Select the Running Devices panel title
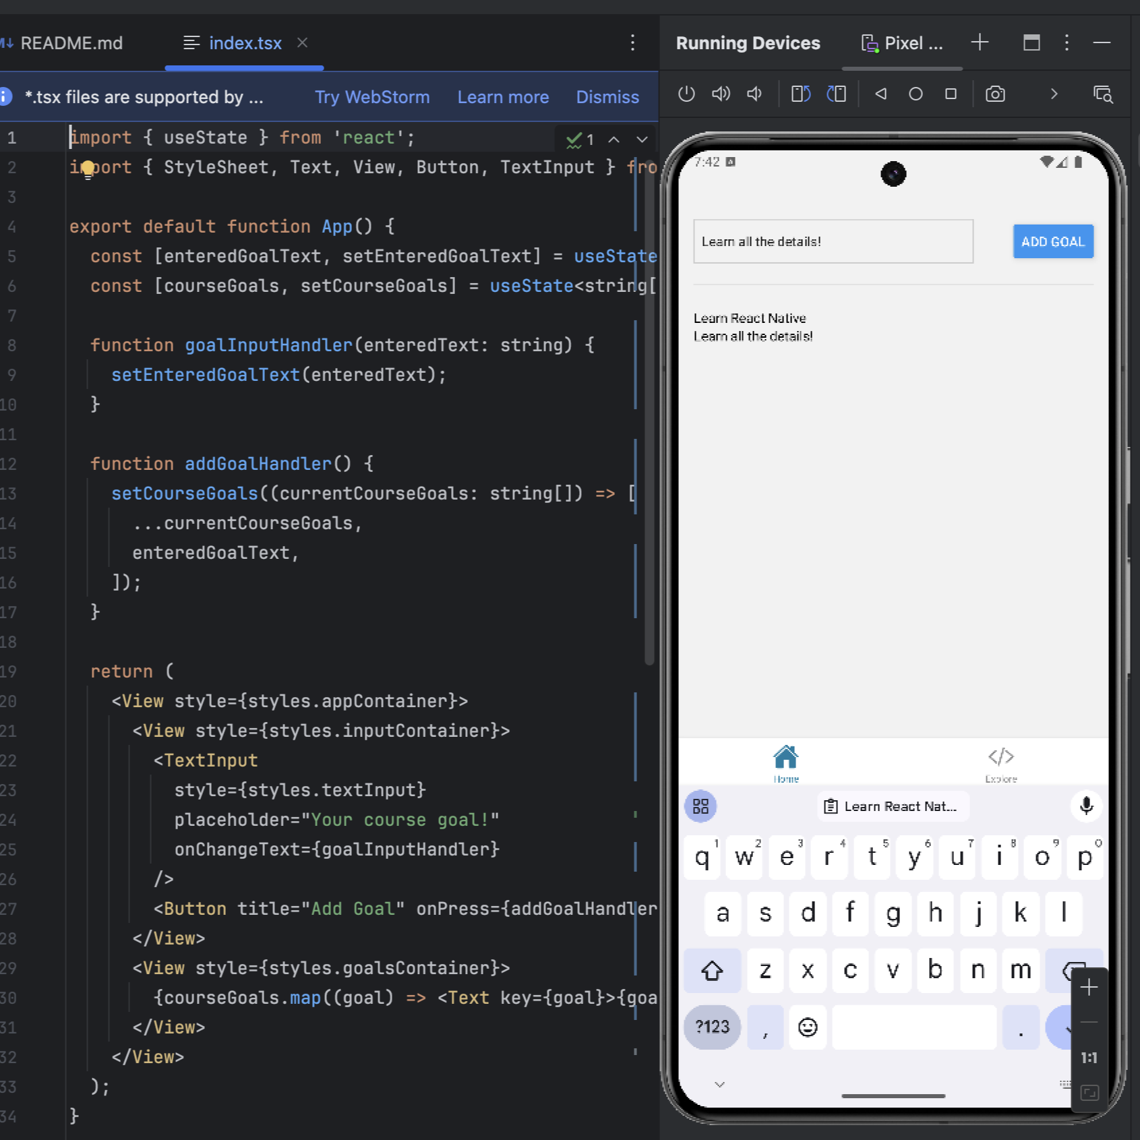The width and height of the screenshot is (1140, 1140). point(748,43)
